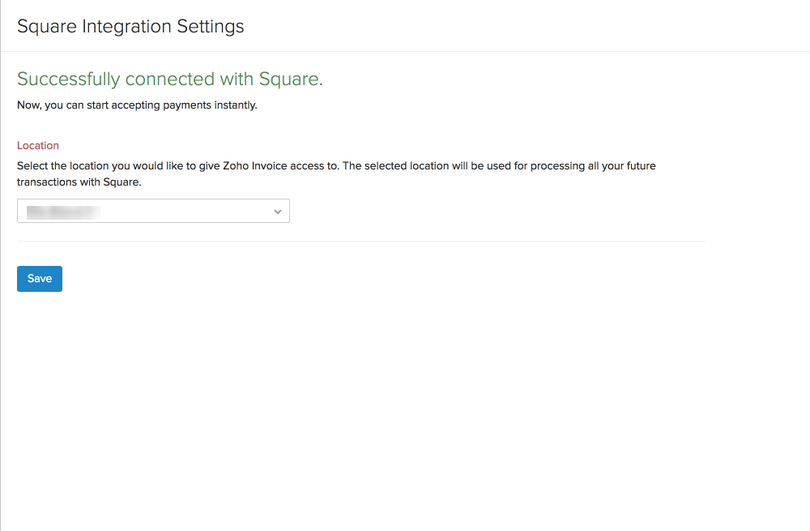810x531 pixels.
Task: Select the currently chosen location name
Action: pos(65,211)
